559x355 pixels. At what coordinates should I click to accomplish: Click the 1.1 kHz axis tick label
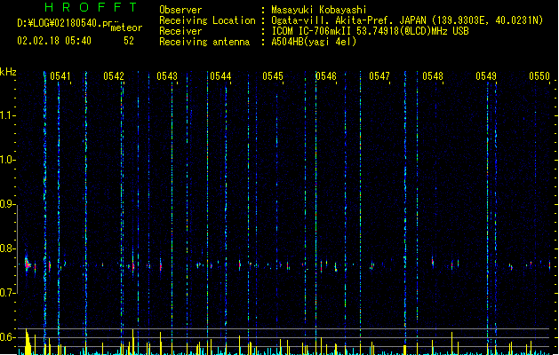(x=6, y=115)
